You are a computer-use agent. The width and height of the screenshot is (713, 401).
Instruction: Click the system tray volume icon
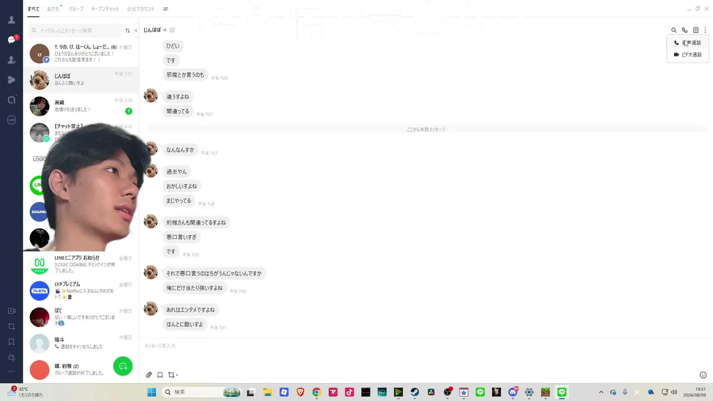click(674, 392)
